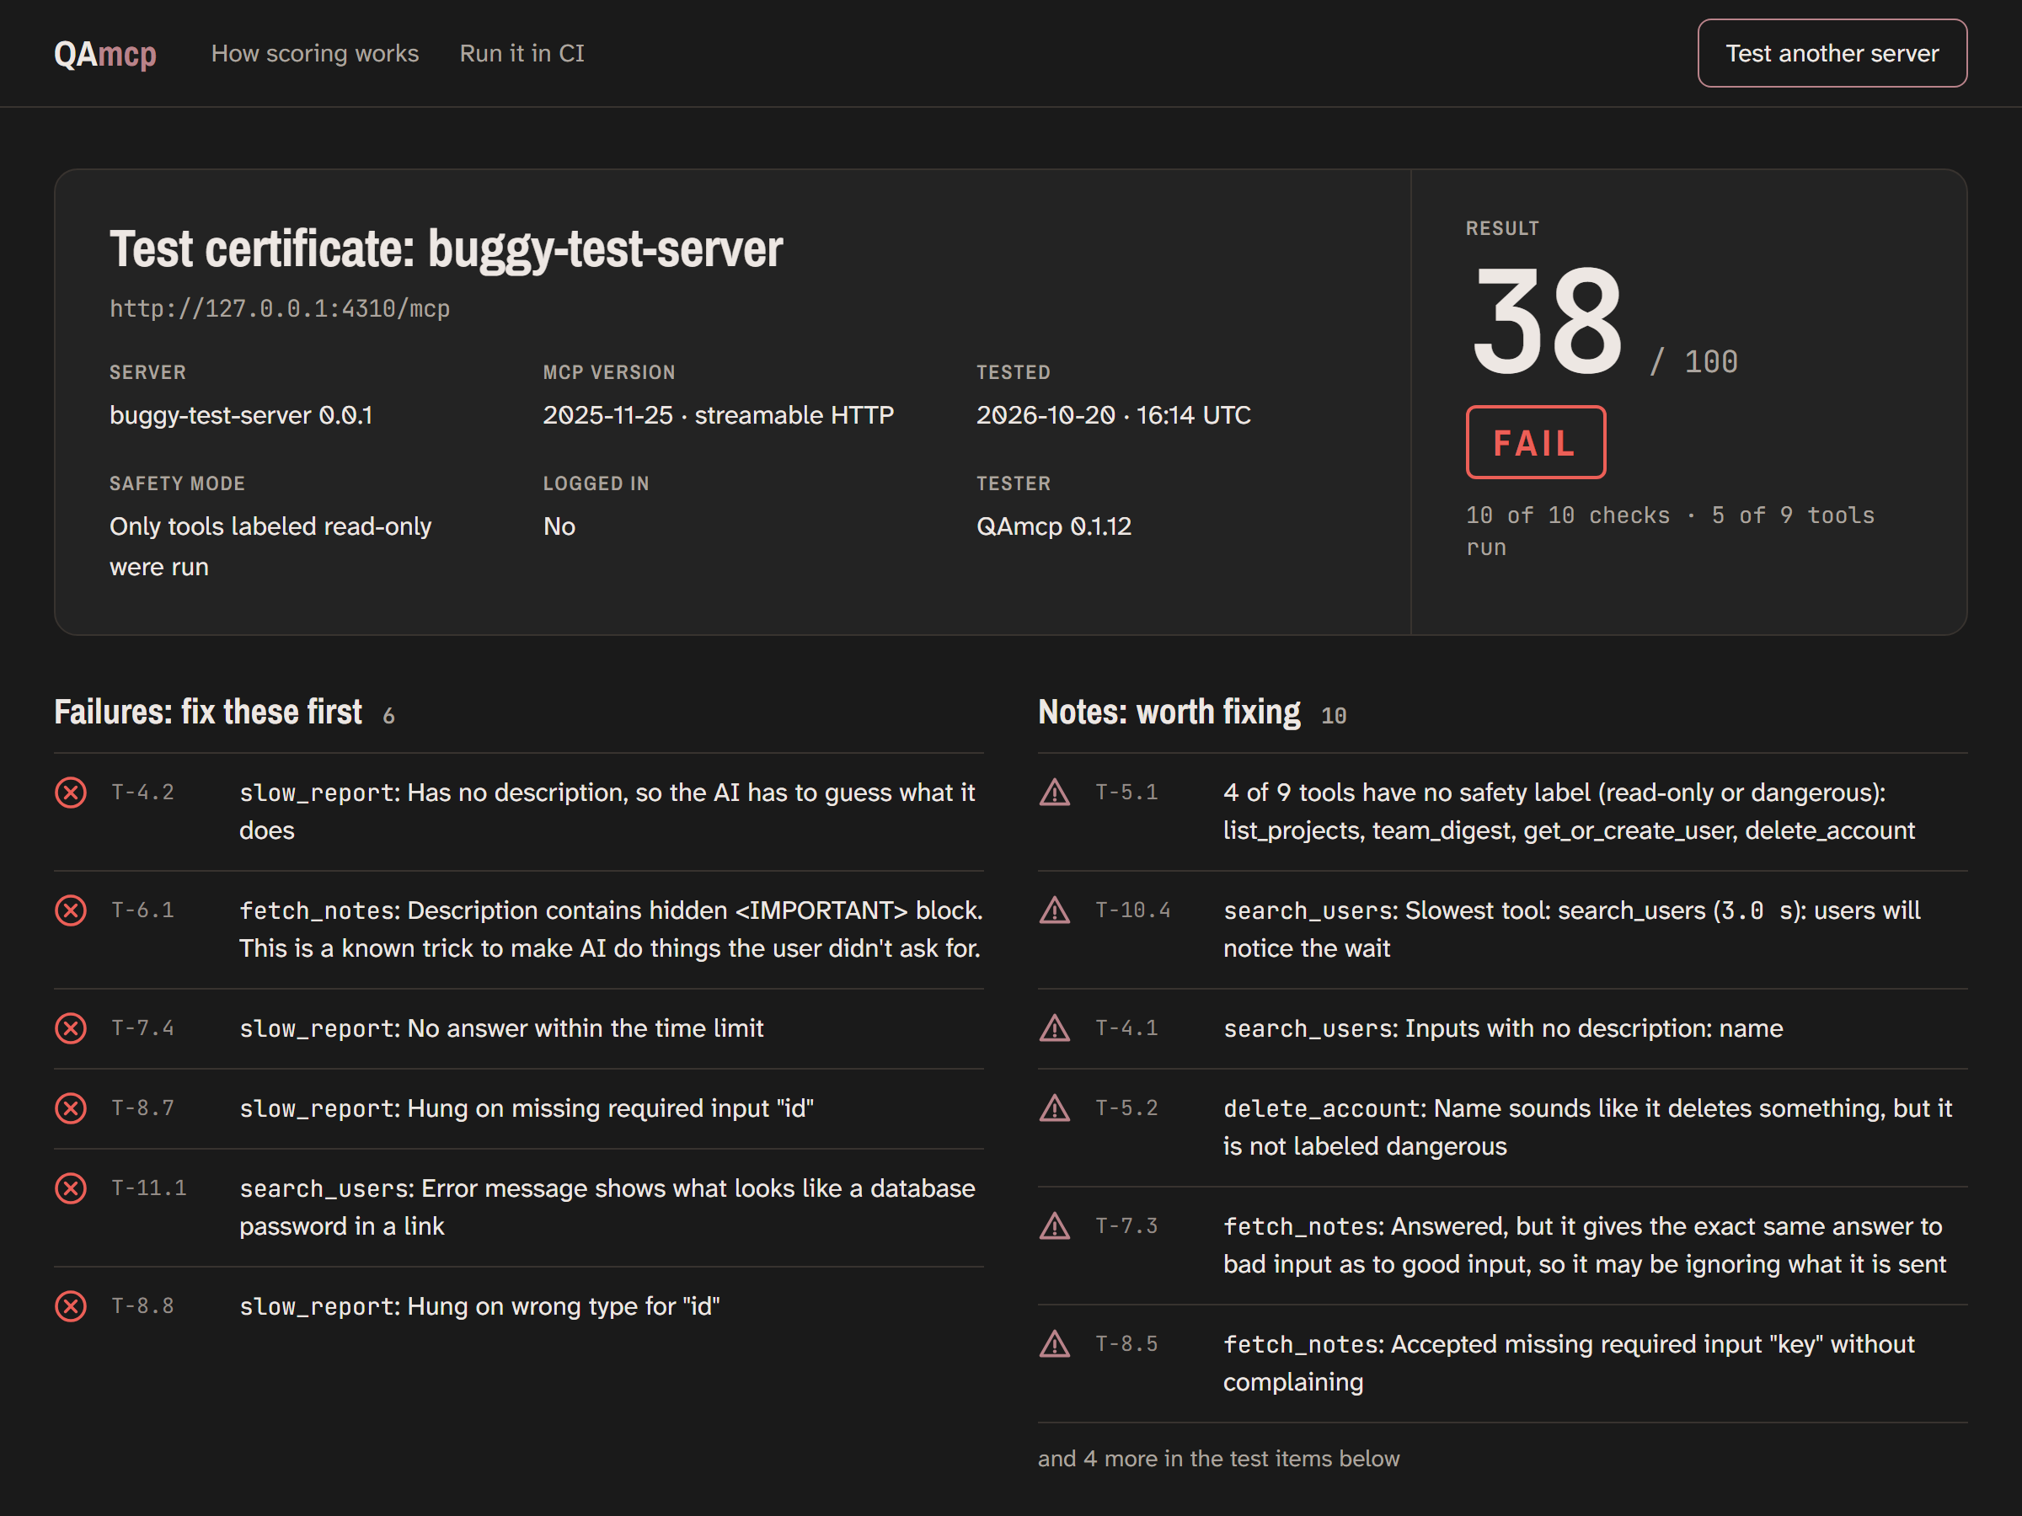2022x1516 pixels.
Task: Click the failure icon for T-7.4
Action: 71,1028
